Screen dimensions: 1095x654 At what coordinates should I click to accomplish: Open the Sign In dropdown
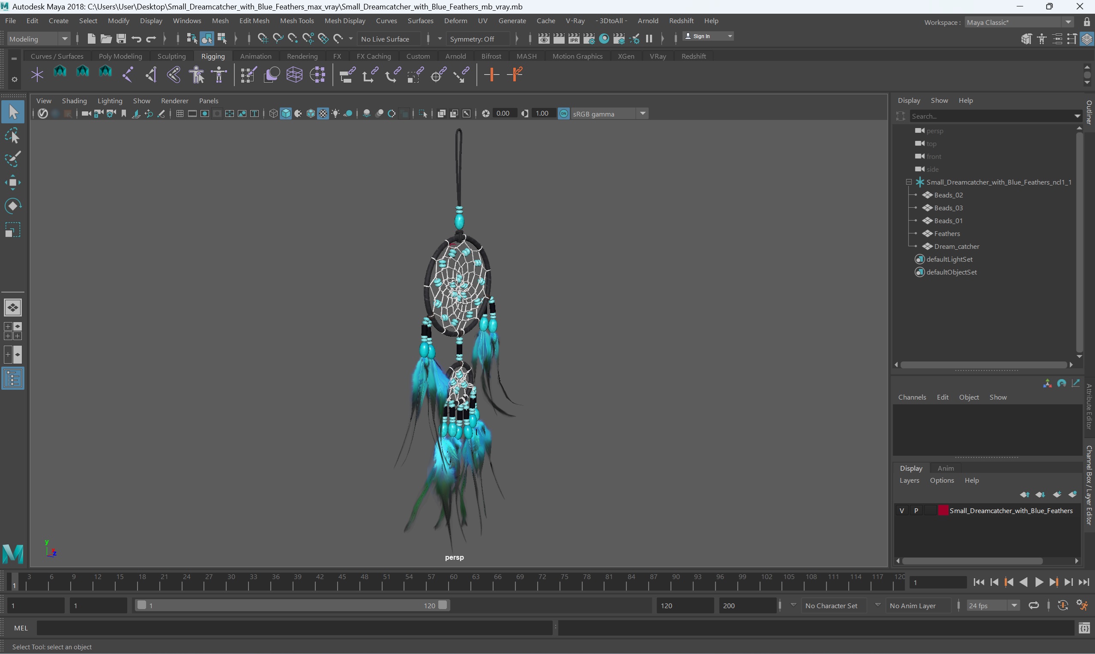pyautogui.click(x=708, y=36)
